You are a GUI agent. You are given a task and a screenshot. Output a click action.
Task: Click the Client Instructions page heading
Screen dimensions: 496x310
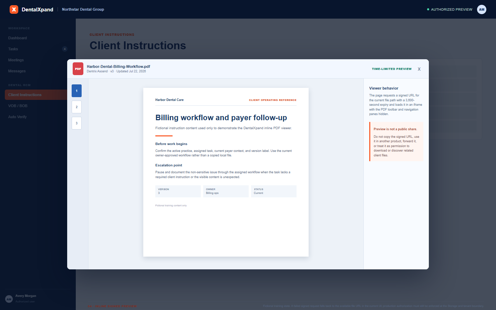138,45
